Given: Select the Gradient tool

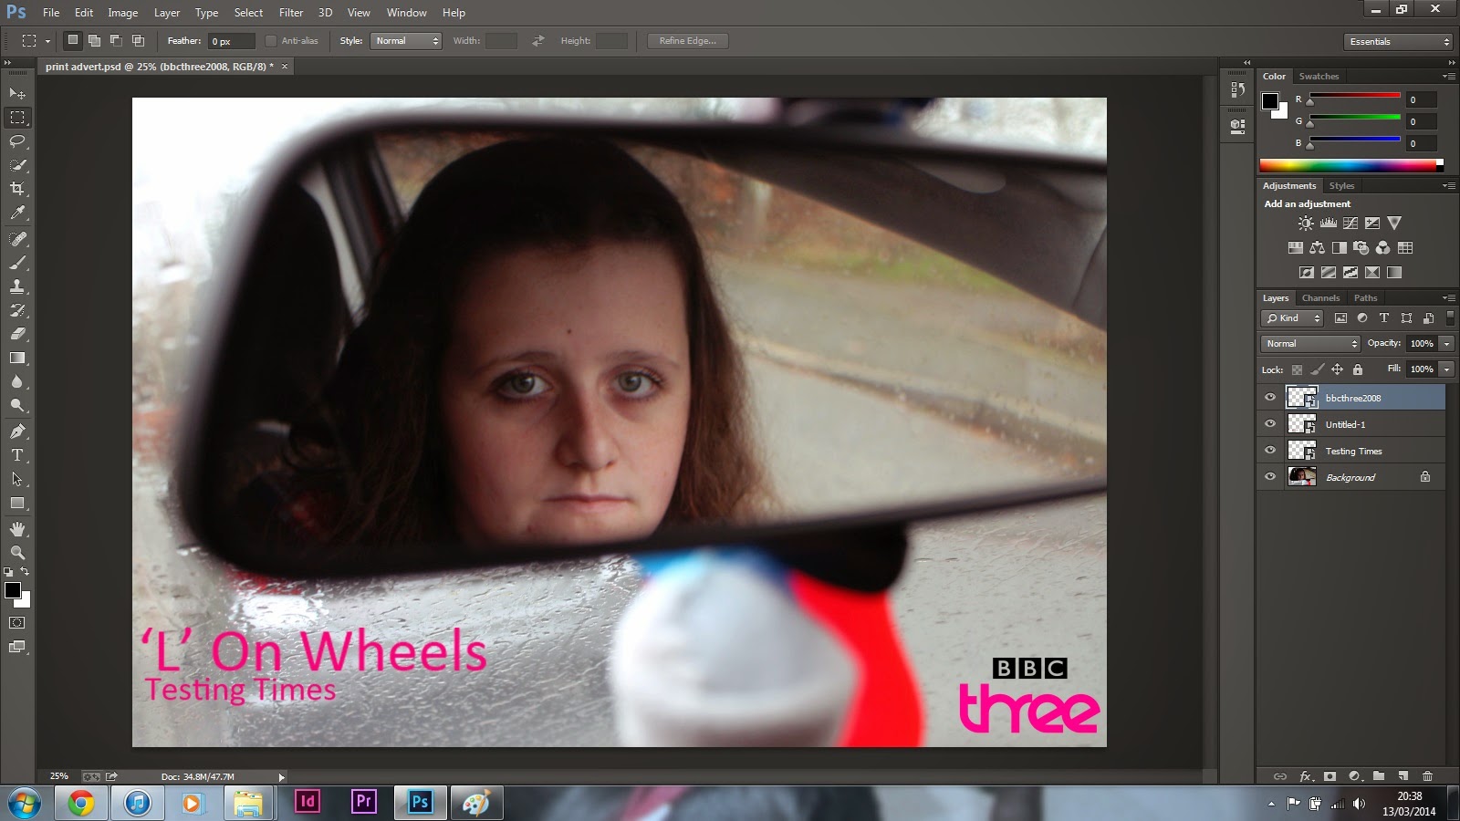Looking at the screenshot, I should coord(17,358).
